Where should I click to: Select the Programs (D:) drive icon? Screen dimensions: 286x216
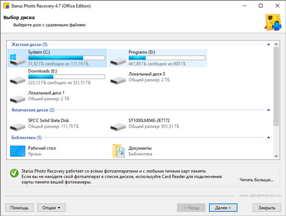[x=118, y=62]
